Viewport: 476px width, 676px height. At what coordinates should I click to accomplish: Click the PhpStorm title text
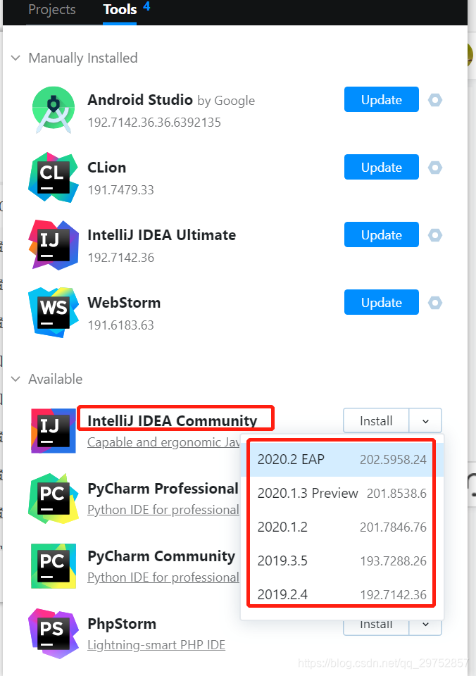click(x=122, y=624)
